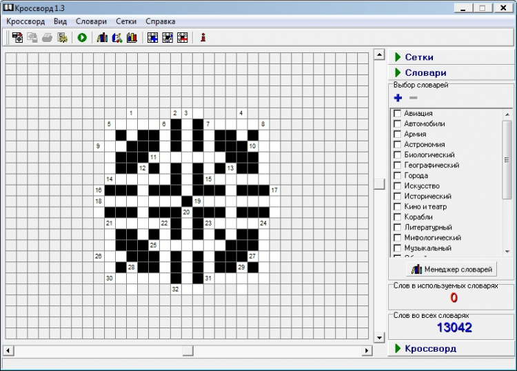Click the settings toolbar icon with yellow gear

click(62, 38)
